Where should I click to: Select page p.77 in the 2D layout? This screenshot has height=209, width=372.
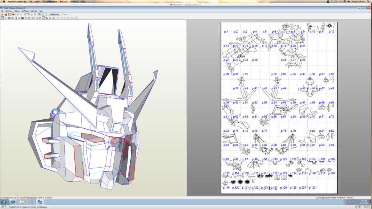[264, 131]
